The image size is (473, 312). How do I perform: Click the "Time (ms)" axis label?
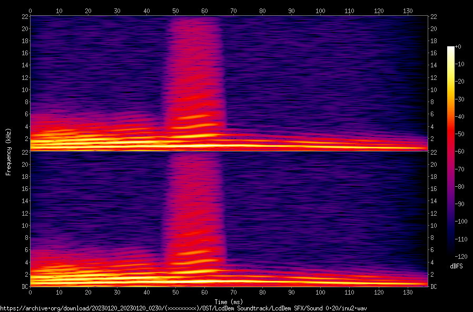(x=228, y=302)
